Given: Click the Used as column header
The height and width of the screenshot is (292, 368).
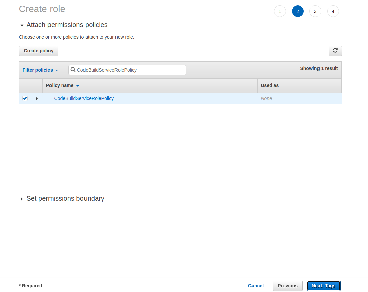Looking at the screenshot, I should (270, 85).
